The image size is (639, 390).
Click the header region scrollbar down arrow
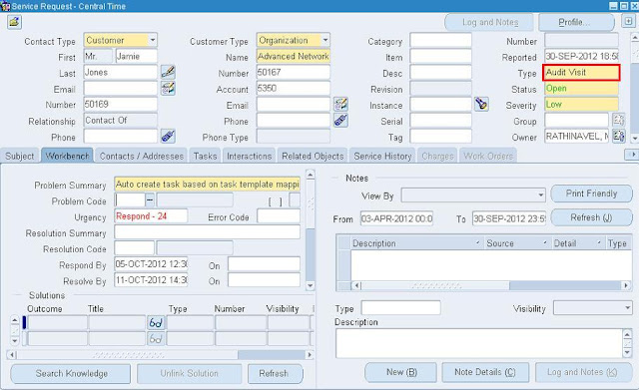click(635, 139)
